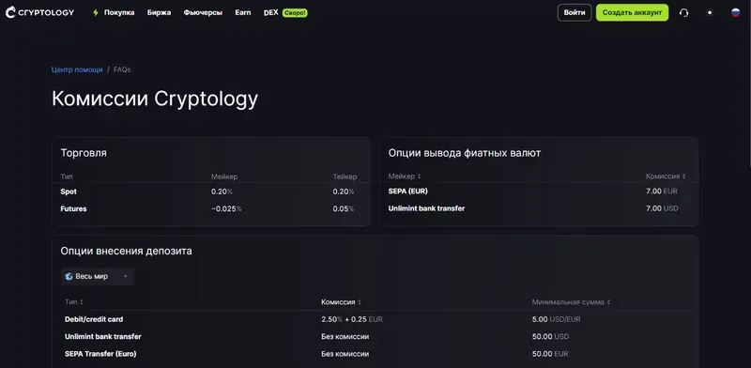This screenshot has height=368, width=751.
Task: Select the SEPA (EUR) withdrawal row
Action: pyautogui.click(x=539, y=192)
